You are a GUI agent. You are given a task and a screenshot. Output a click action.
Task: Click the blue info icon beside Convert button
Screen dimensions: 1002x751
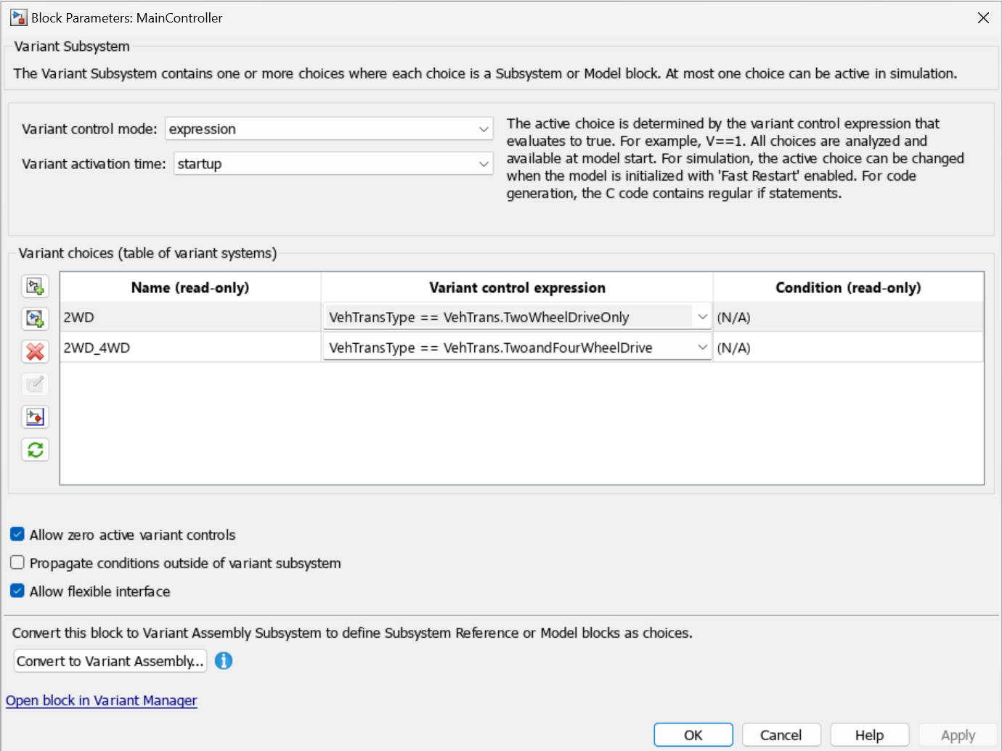pyautogui.click(x=224, y=661)
